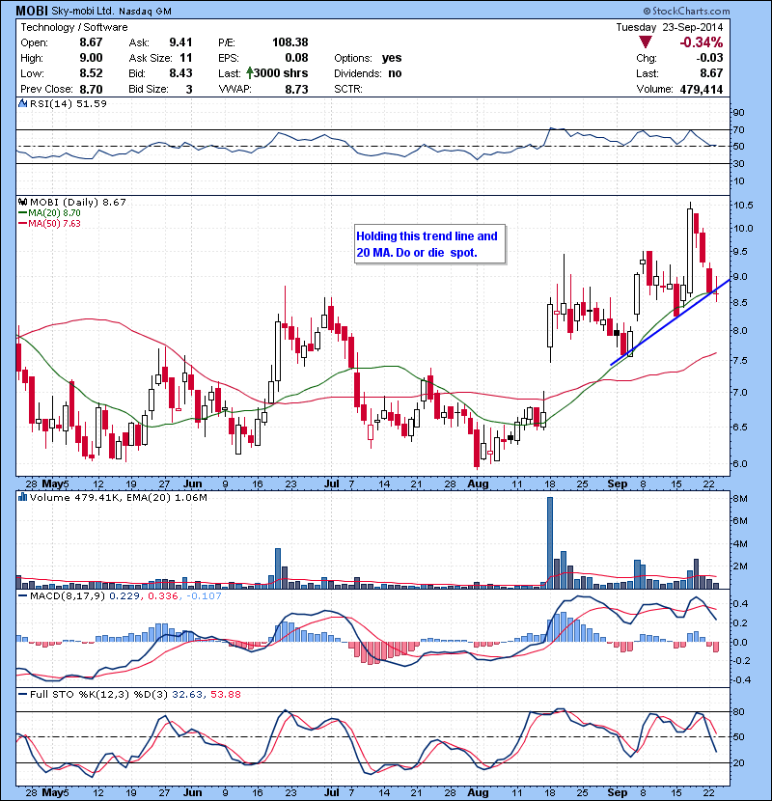Image resolution: width=772 pixels, height=801 pixels.
Task: Click the EPS value '0.08'
Action: click(x=297, y=58)
